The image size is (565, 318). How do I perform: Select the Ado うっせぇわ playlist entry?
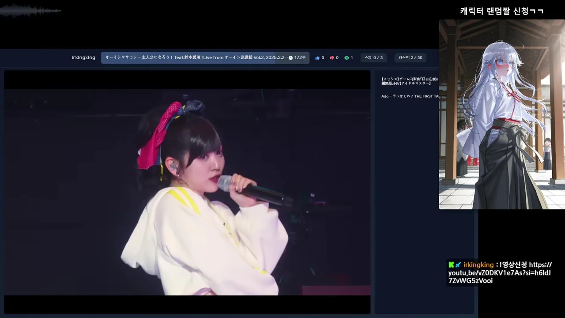410,96
